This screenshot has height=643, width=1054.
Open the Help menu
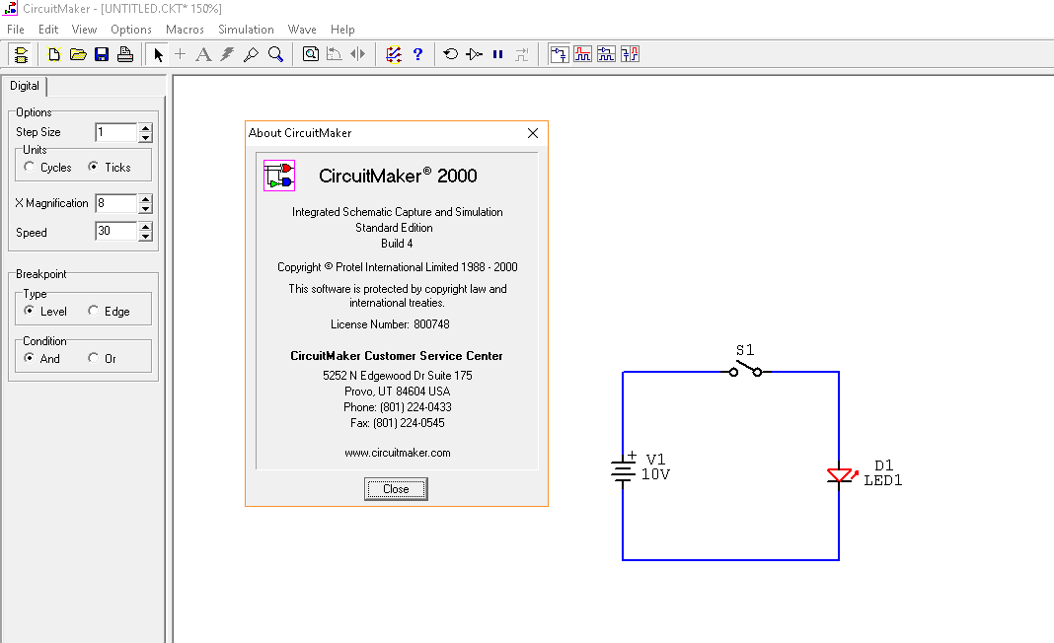click(342, 30)
